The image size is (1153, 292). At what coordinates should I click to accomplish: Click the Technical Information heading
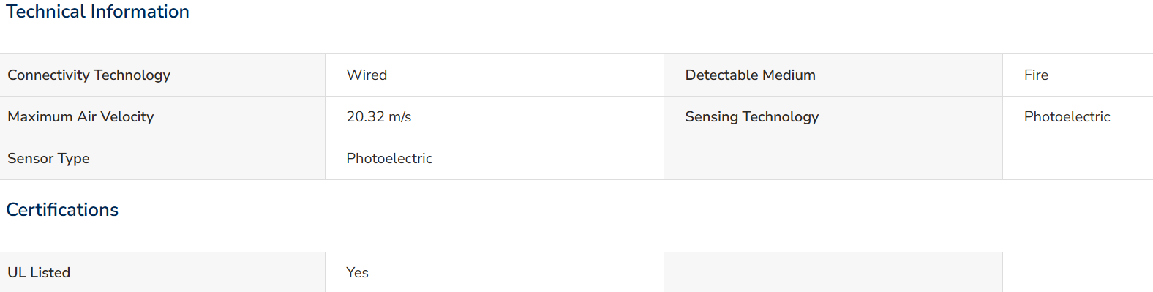tap(98, 12)
